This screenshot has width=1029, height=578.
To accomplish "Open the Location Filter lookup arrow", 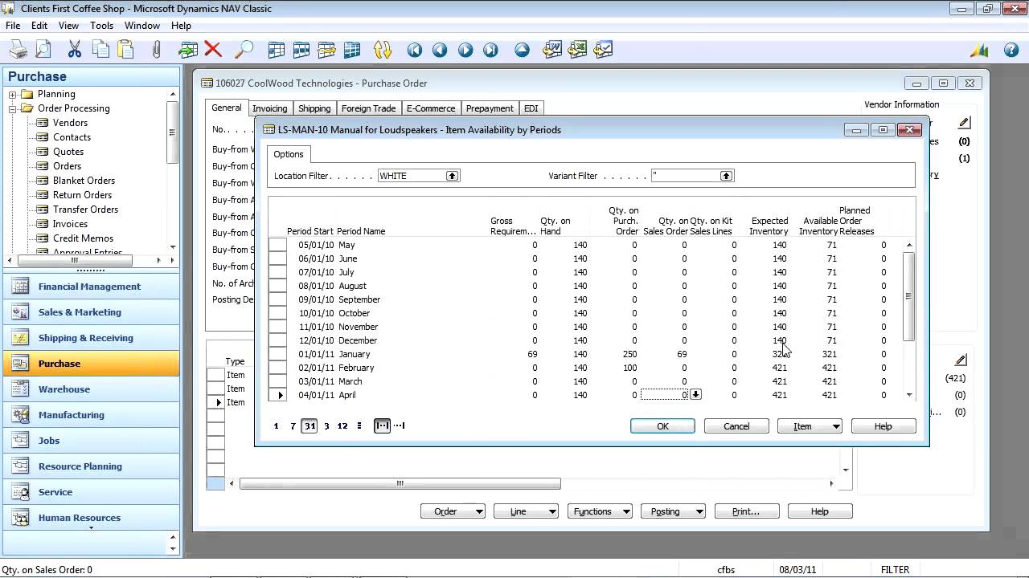I will click(x=453, y=176).
